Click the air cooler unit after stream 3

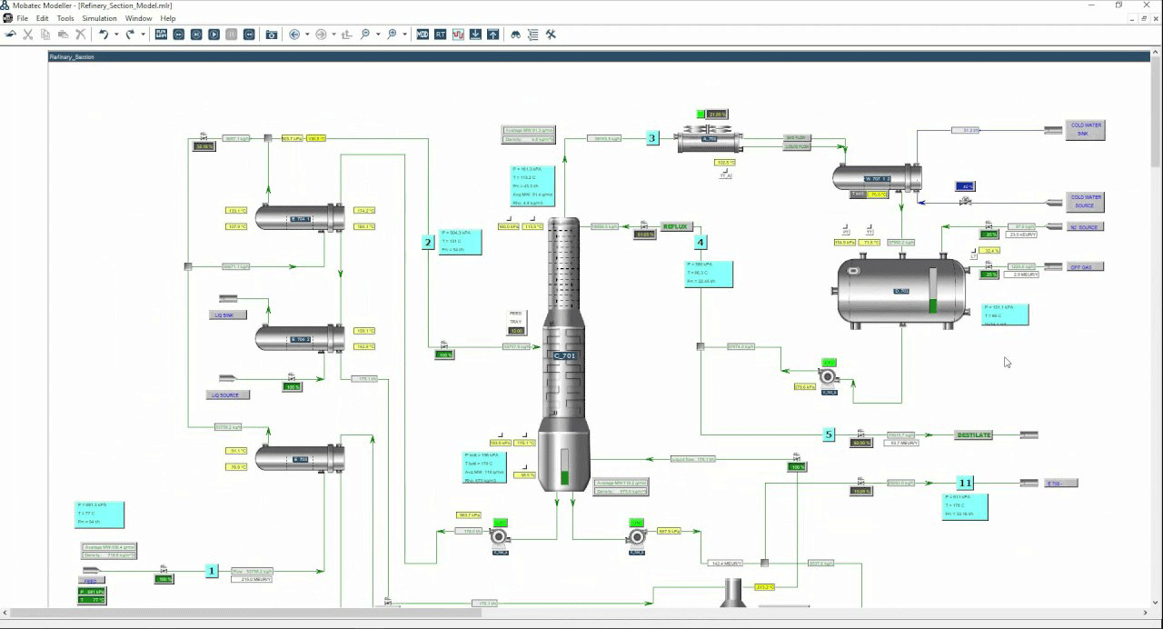[x=709, y=139]
